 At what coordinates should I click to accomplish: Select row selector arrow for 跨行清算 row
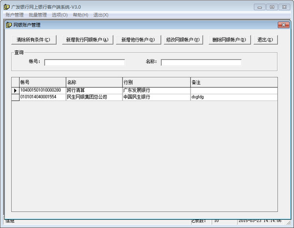[15, 91]
